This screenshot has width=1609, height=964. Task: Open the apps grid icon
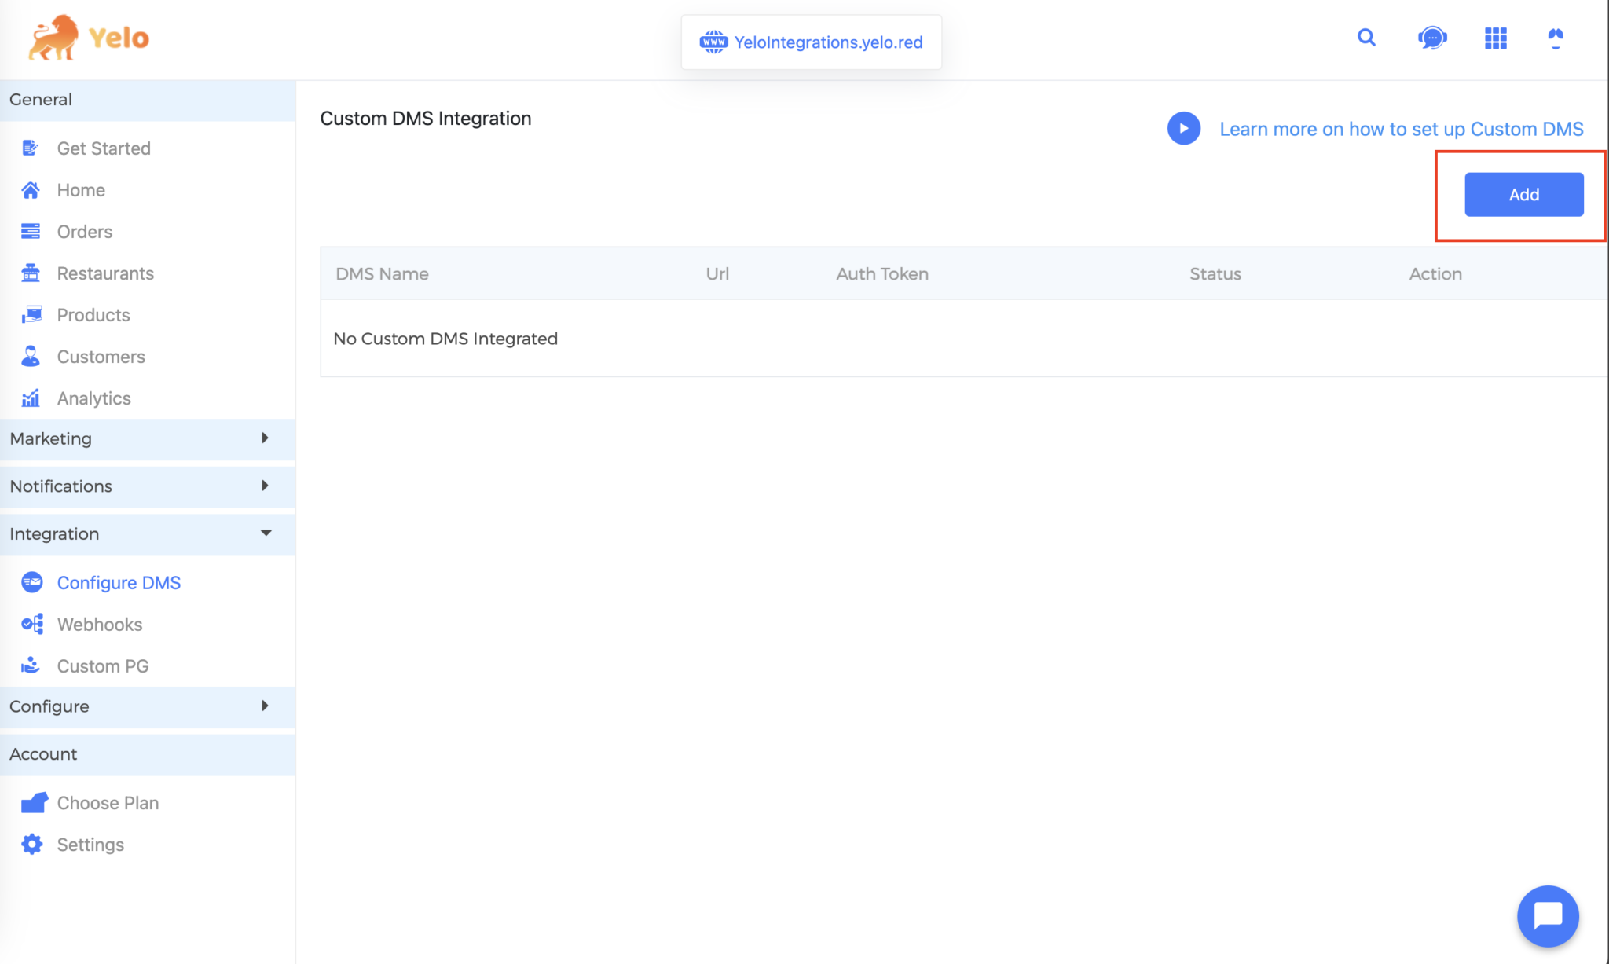click(x=1496, y=38)
